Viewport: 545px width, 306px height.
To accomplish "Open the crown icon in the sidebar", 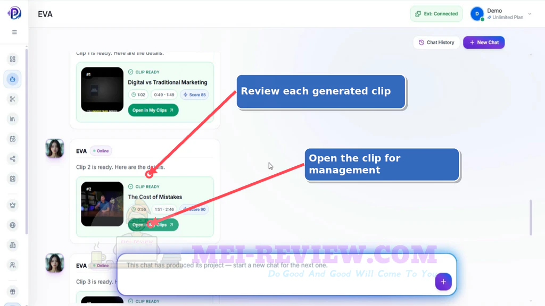I will 13,205.
